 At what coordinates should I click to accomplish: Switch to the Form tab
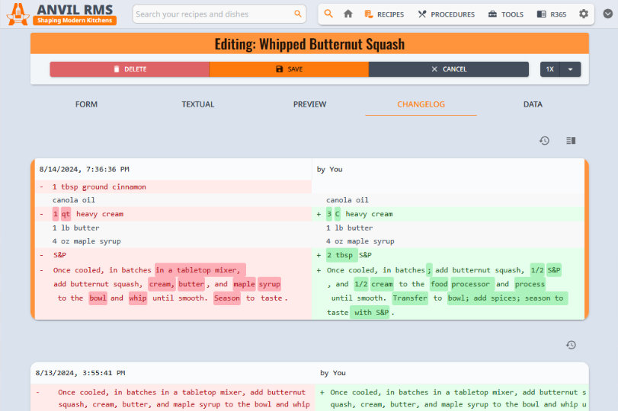86,104
